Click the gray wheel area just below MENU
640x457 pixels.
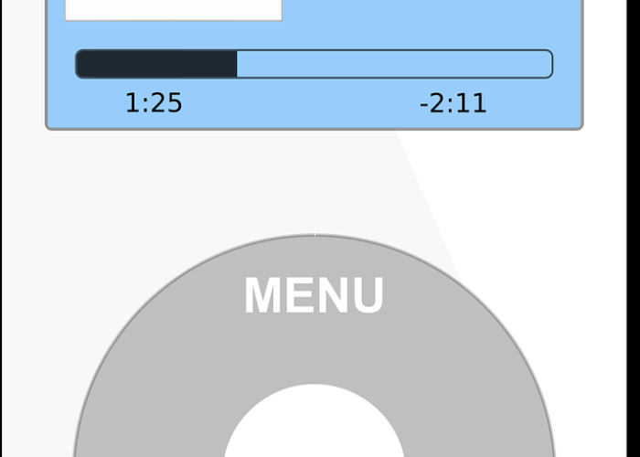314,346
